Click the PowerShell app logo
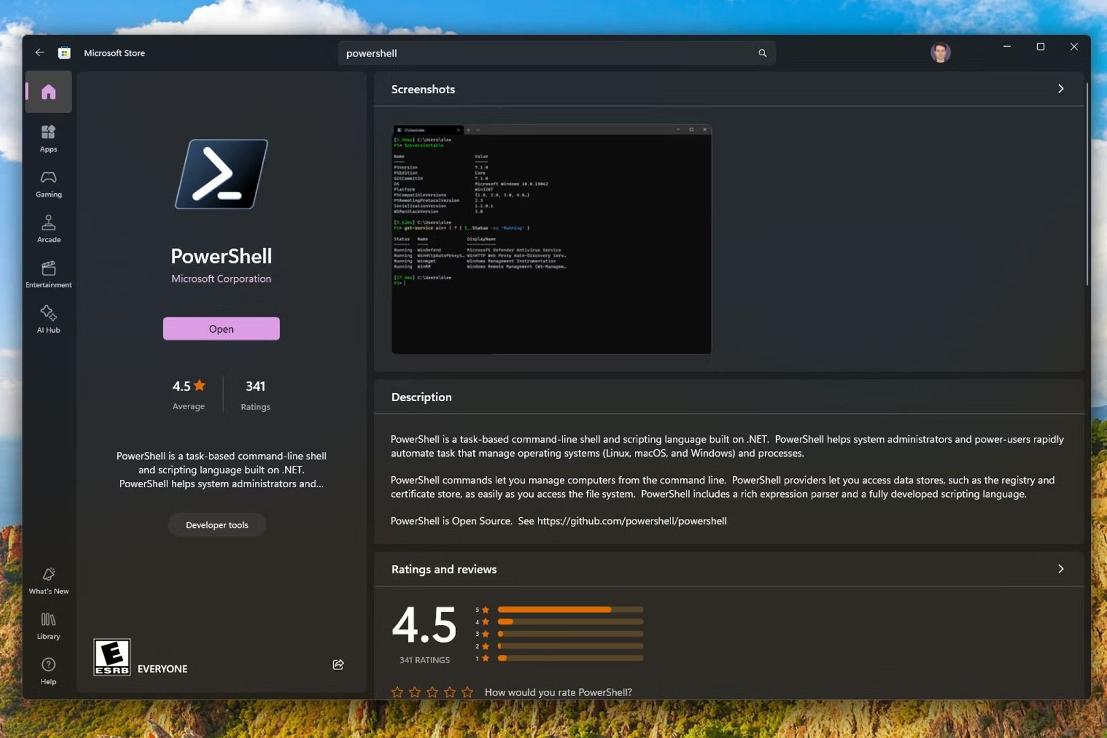The image size is (1107, 738). [x=221, y=174]
